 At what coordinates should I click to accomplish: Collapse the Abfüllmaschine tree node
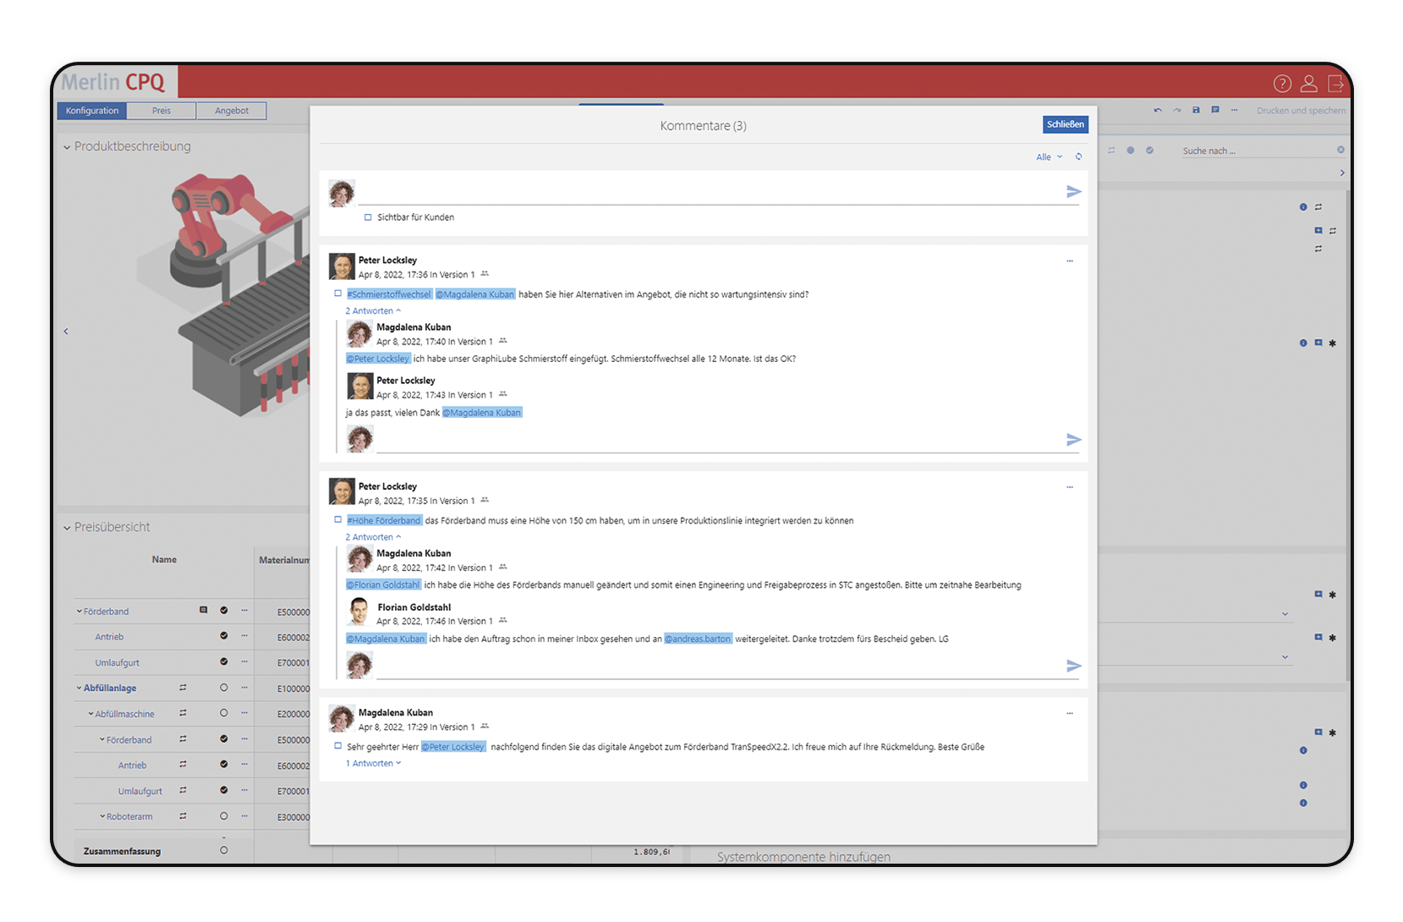91,714
